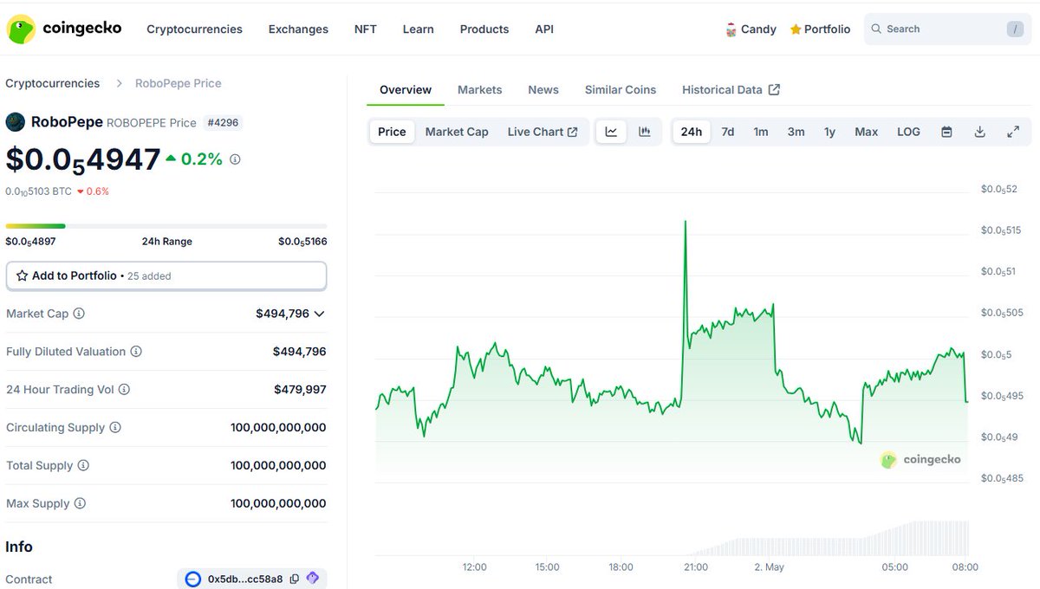
Task: Open 24 Hour Trading Vol info icon
Action: click(124, 390)
